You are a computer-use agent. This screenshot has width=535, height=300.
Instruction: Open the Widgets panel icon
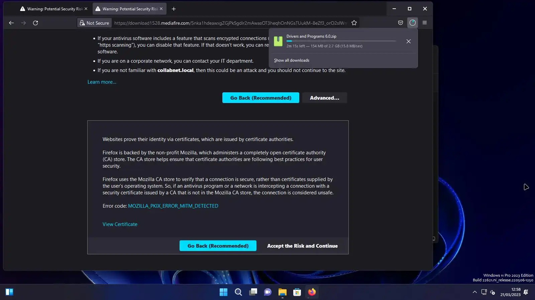pos(9,292)
